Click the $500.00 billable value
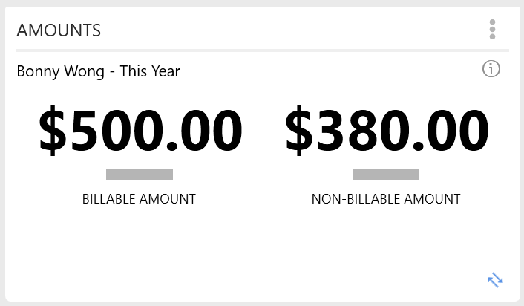Viewport: 524px width, 306px height. pos(140,130)
